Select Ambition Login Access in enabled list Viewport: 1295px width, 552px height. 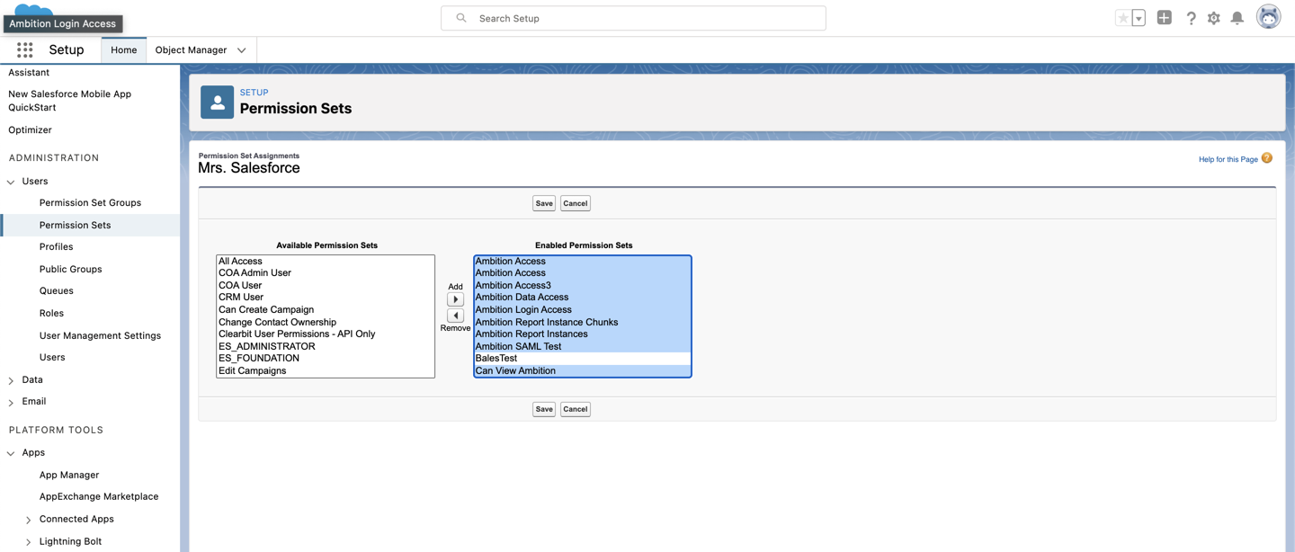[x=582, y=310]
